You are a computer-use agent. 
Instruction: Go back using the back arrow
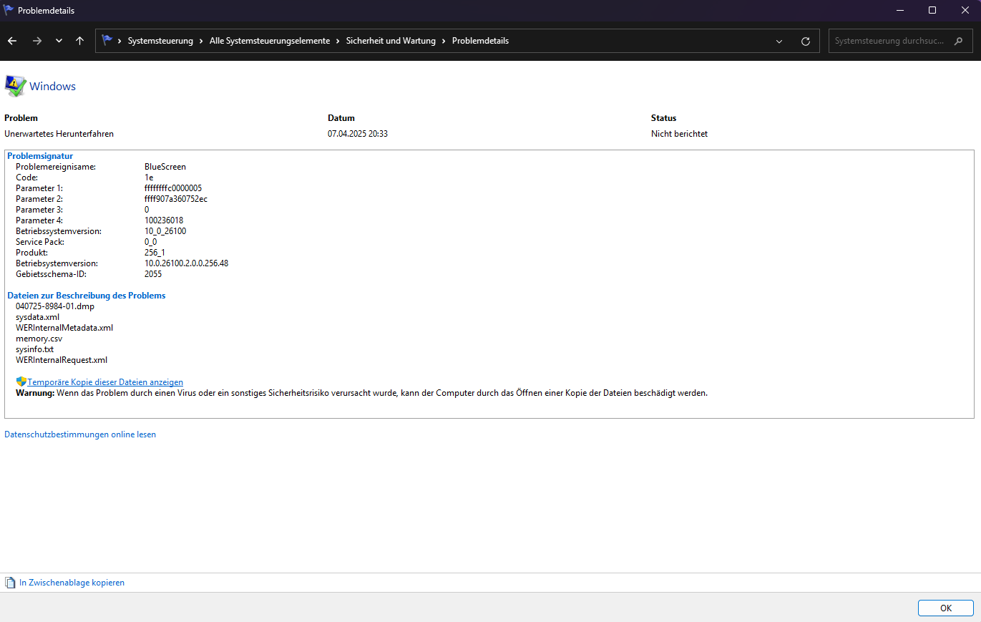click(x=12, y=41)
